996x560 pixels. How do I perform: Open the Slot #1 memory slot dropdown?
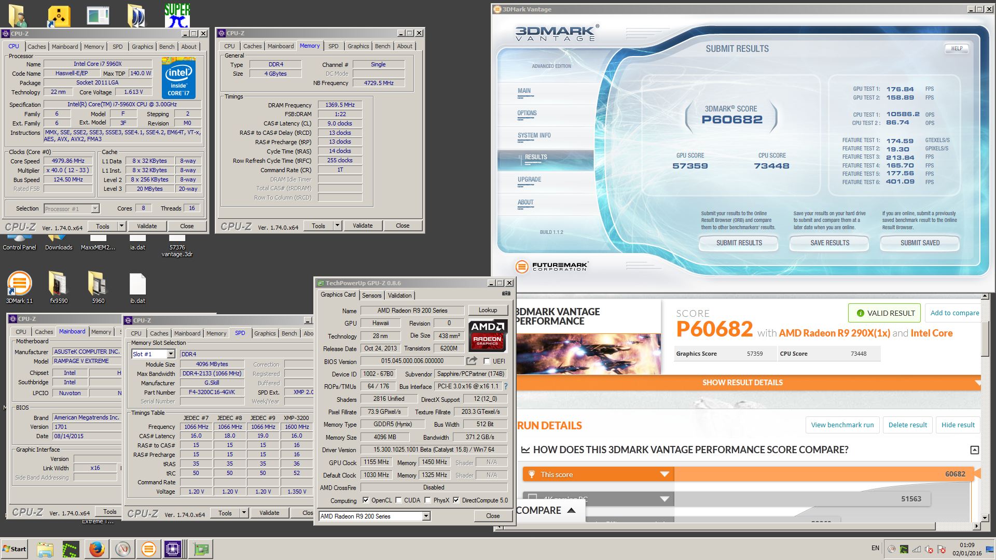(170, 354)
